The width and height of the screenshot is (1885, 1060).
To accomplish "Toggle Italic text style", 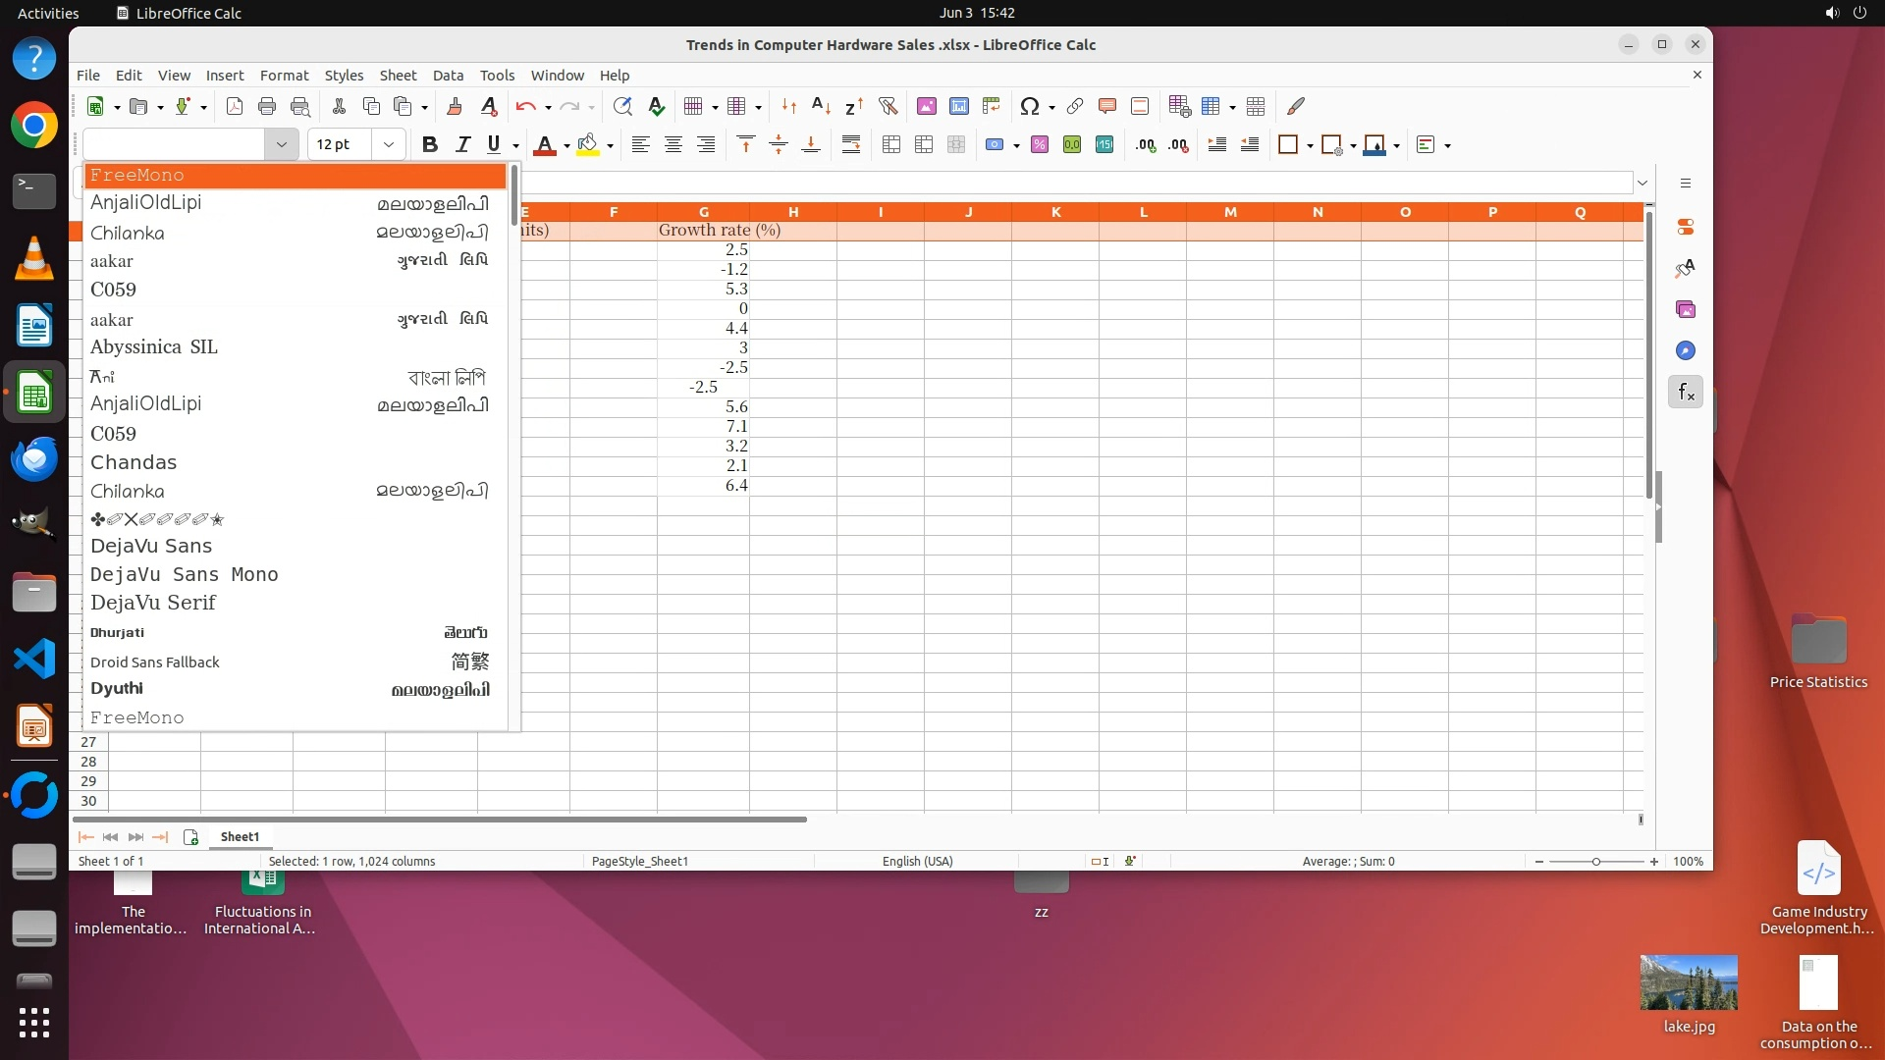I will pyautogui.click(x=462, y=145).
